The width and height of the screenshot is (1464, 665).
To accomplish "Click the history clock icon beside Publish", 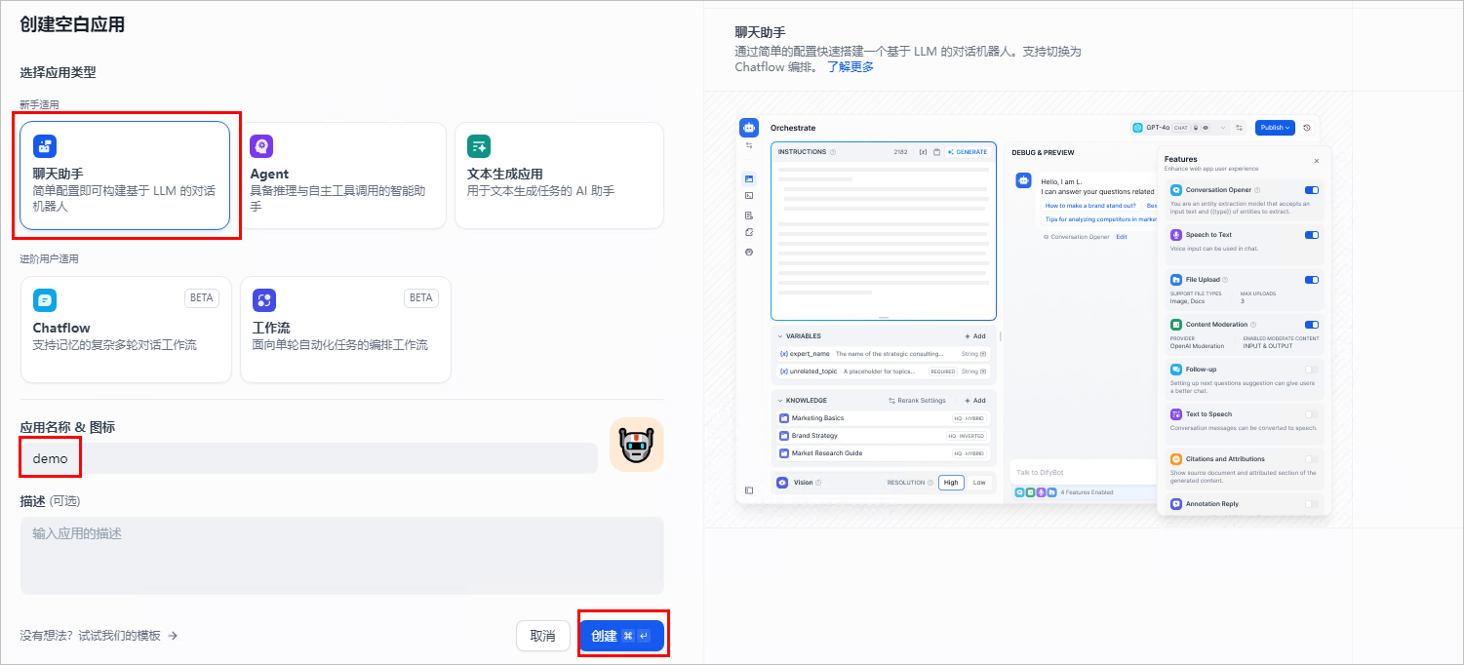I will (x=1307, y=128).
